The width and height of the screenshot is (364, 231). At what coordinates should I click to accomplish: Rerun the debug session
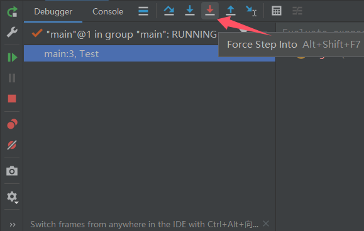coord(12,11)
